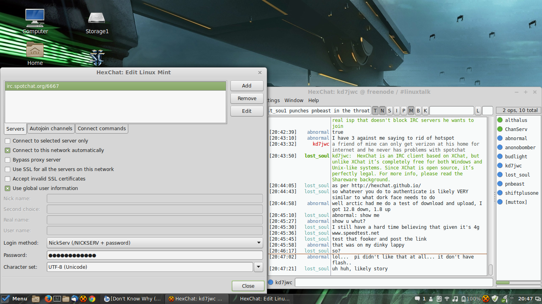Open the Connect commands tab
The height and width of the screenshot is (304, 542).
click(x=102, y=129)
